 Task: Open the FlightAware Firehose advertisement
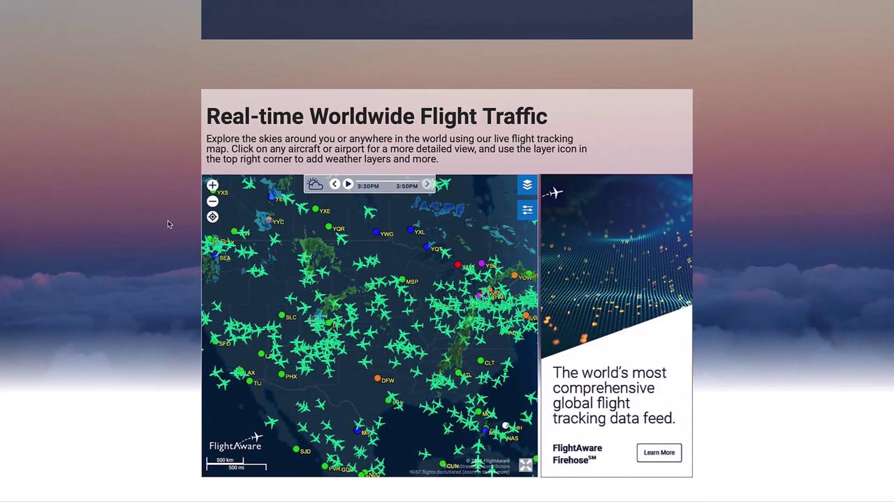tap(617, 326)
